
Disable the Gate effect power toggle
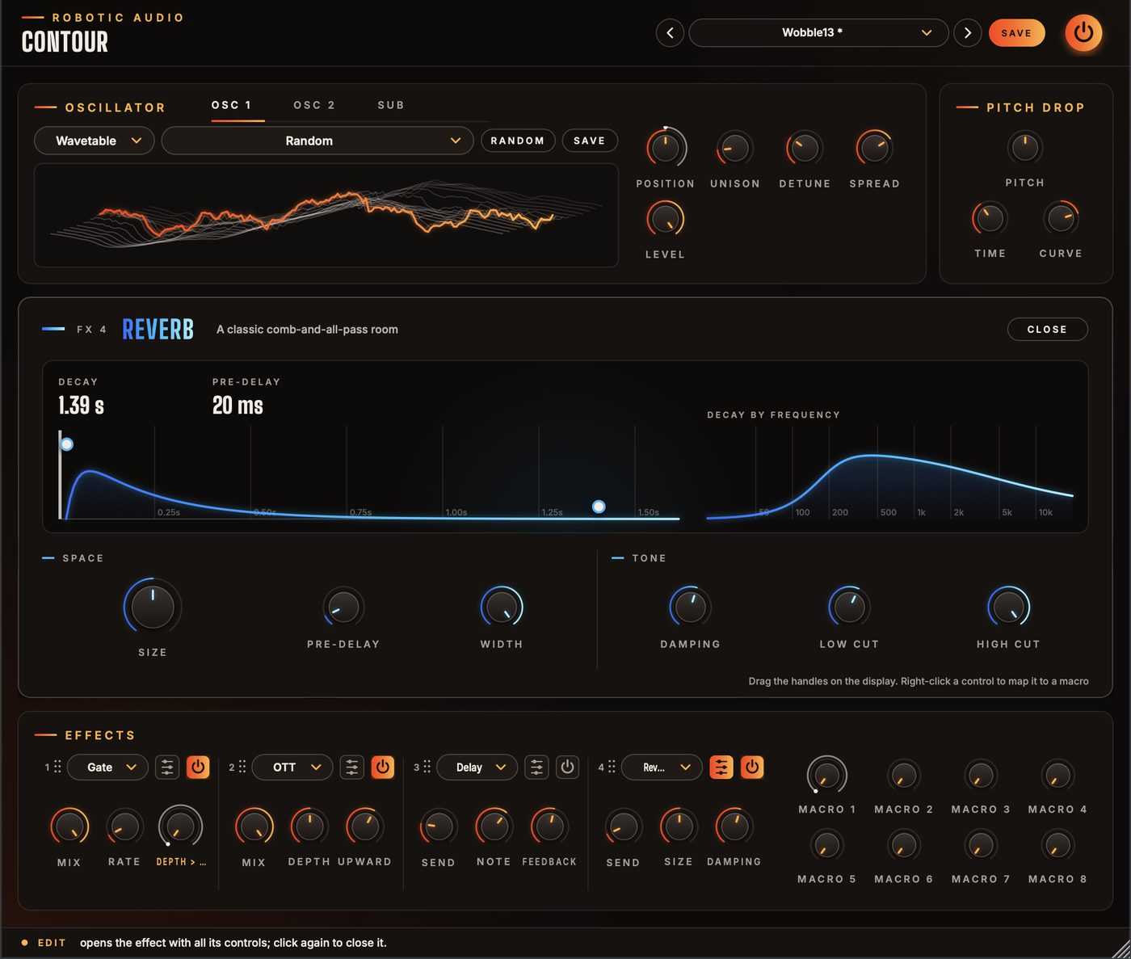click(198, 768)
